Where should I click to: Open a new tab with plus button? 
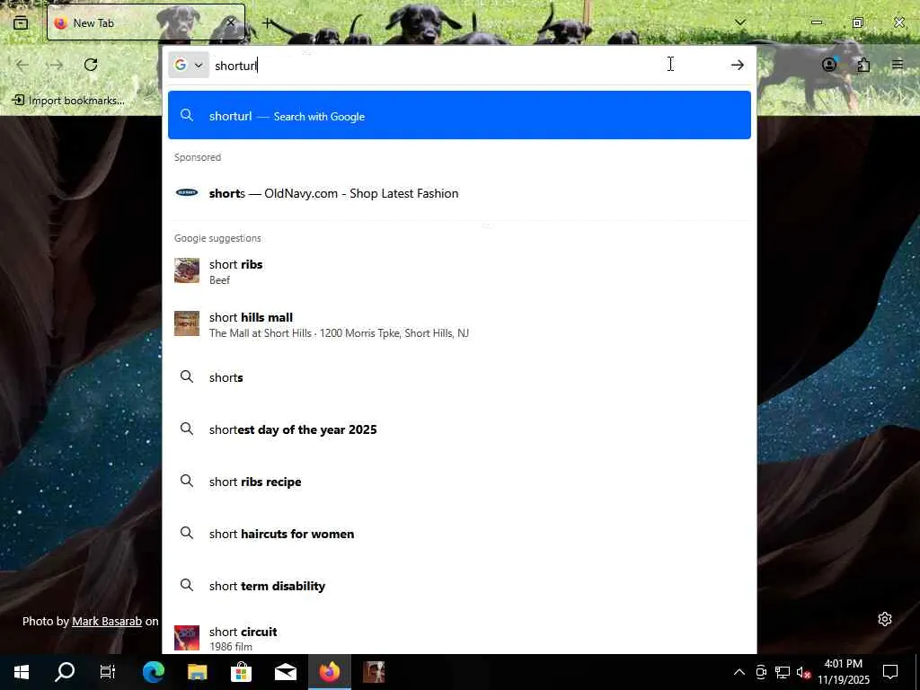point(268,22)
